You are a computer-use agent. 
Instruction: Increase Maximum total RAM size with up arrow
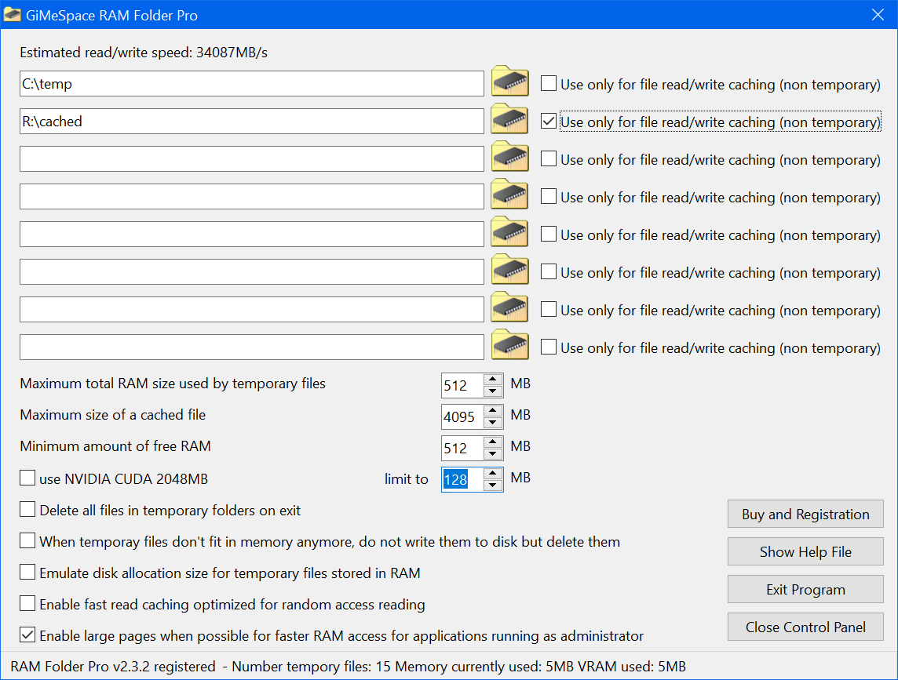click(x=493, y=380)
